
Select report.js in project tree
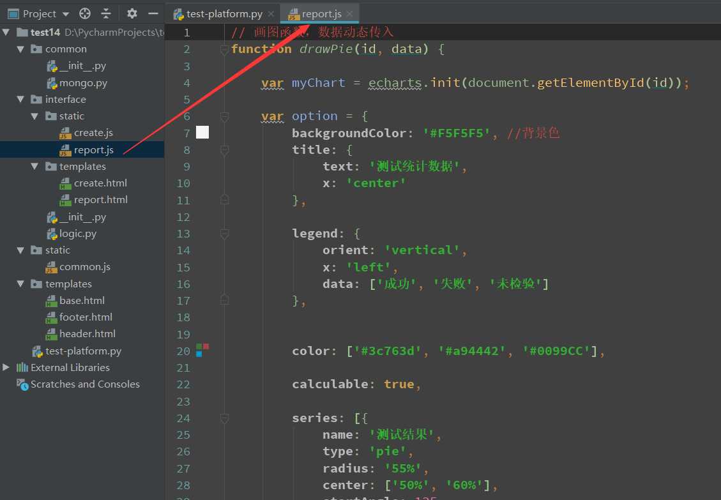[93, 150]
